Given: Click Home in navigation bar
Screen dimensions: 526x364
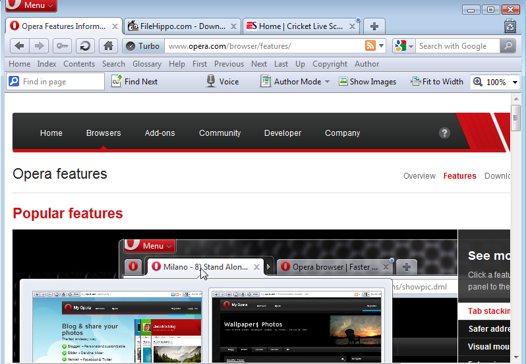Looking at the screenshot, I should pyautogui.click(x=20, y=64).
